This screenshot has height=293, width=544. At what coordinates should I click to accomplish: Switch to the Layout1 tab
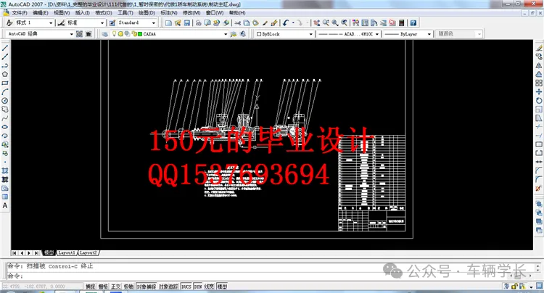click(67, 253)
